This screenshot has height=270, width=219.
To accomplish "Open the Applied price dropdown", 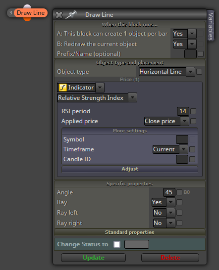I will (166, 121).
